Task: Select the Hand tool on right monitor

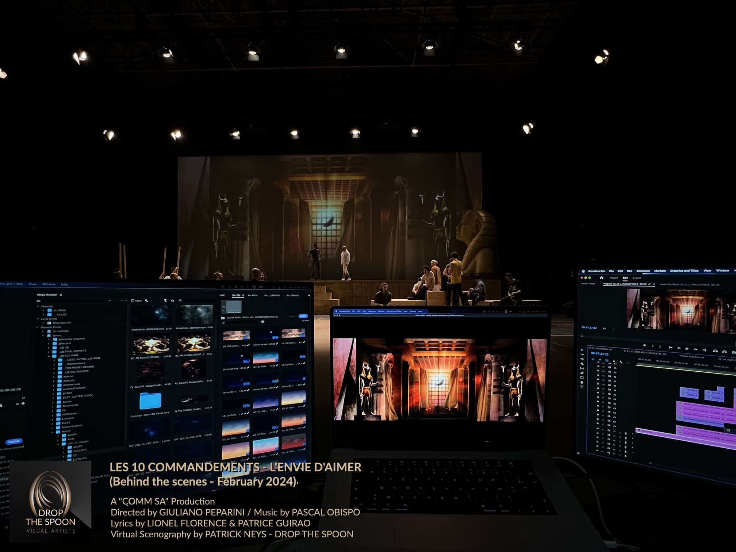Action: (x=582, y=383)
